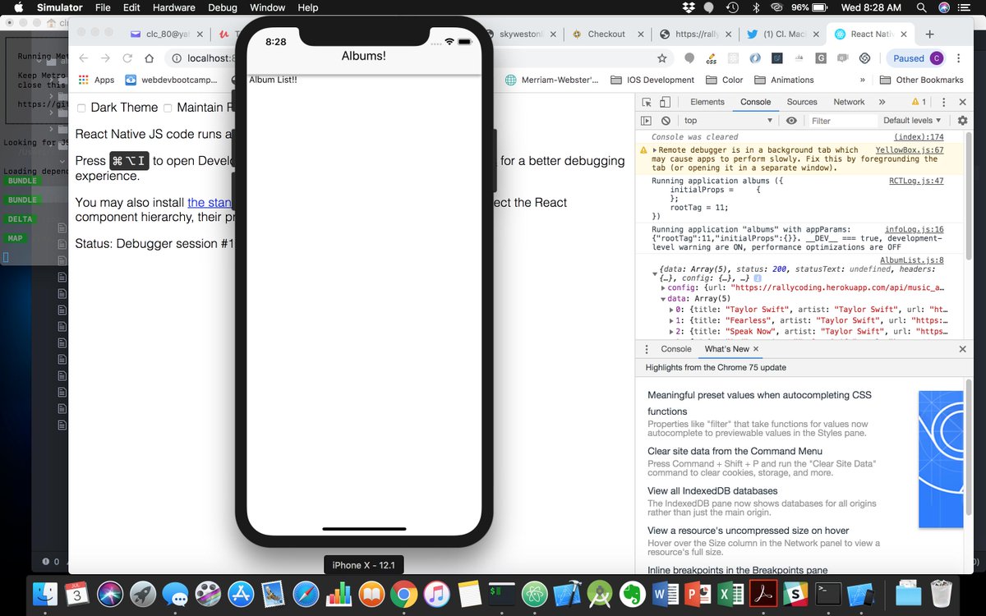Screen dimensions: 986x616
Task: Switch to the Elements tab in DevTools
Action: click(x=707, y=102)
